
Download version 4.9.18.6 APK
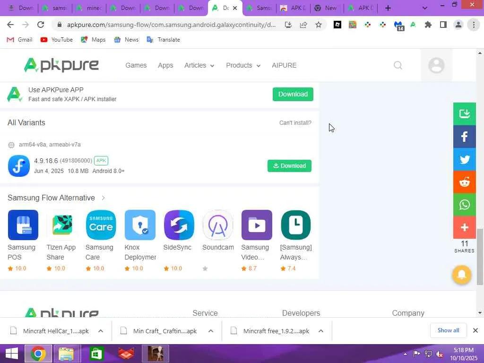[289, 166]
